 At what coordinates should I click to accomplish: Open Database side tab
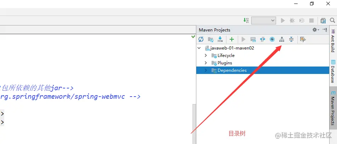[x=333, y=71]
